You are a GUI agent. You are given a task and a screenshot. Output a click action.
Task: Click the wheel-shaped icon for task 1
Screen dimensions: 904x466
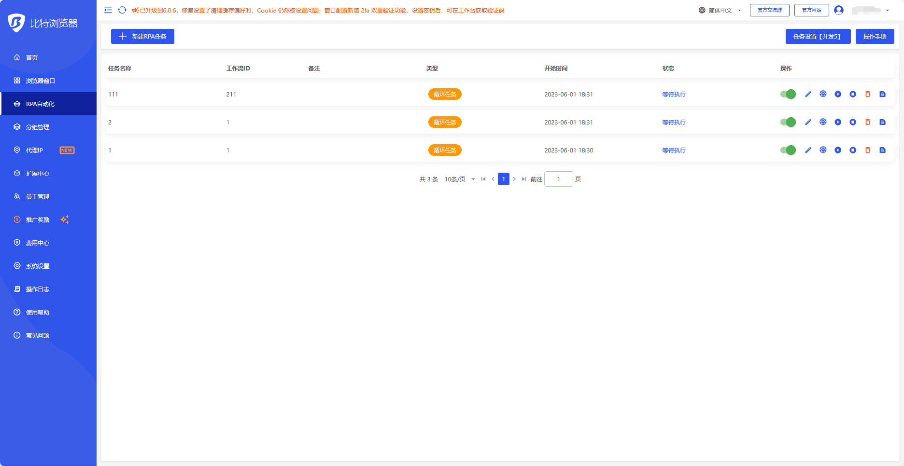(x=823, y=150)
